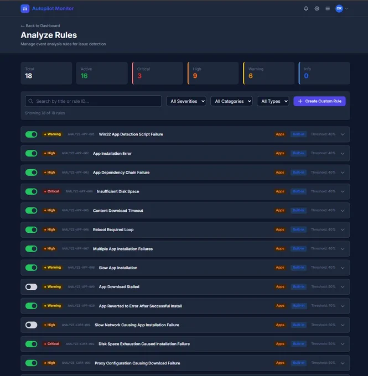This screenshot has height=376, width=368.
Task: Expand App Reverted to Error chevron
Action: pos(343,306)
